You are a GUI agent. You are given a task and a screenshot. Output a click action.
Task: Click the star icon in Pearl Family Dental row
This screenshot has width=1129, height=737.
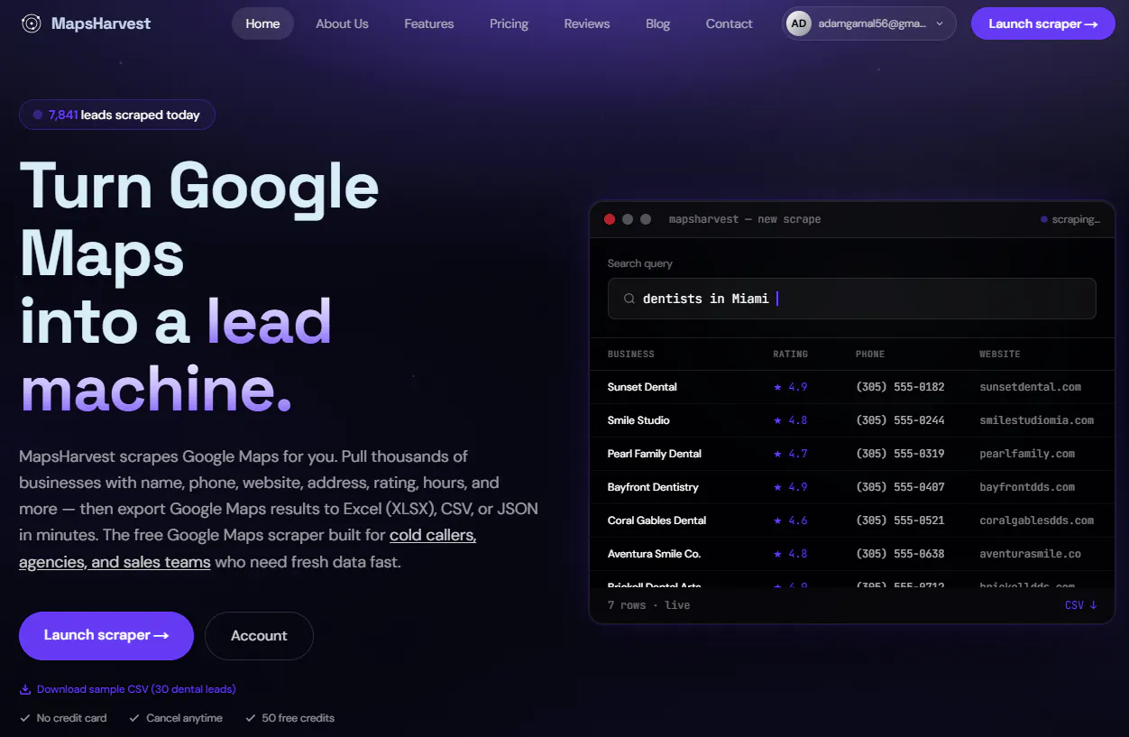point(777,454)
